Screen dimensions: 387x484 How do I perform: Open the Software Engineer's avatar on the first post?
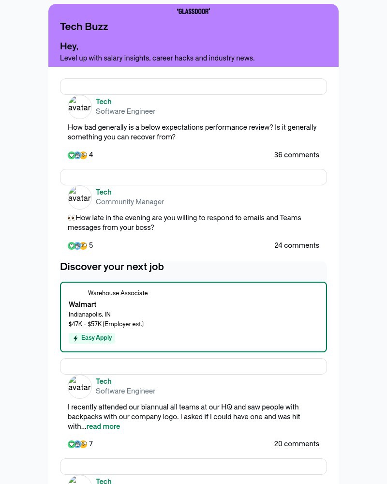click(79, 106)
